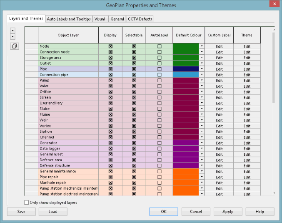The width and height of the screenshot is (282, 223).
Task: Enable AutoLabel for Channel layer
Action: click(160, 137)
